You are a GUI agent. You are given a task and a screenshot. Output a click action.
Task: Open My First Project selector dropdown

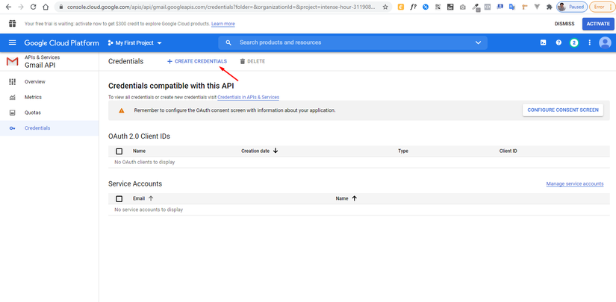pos(134,43)
